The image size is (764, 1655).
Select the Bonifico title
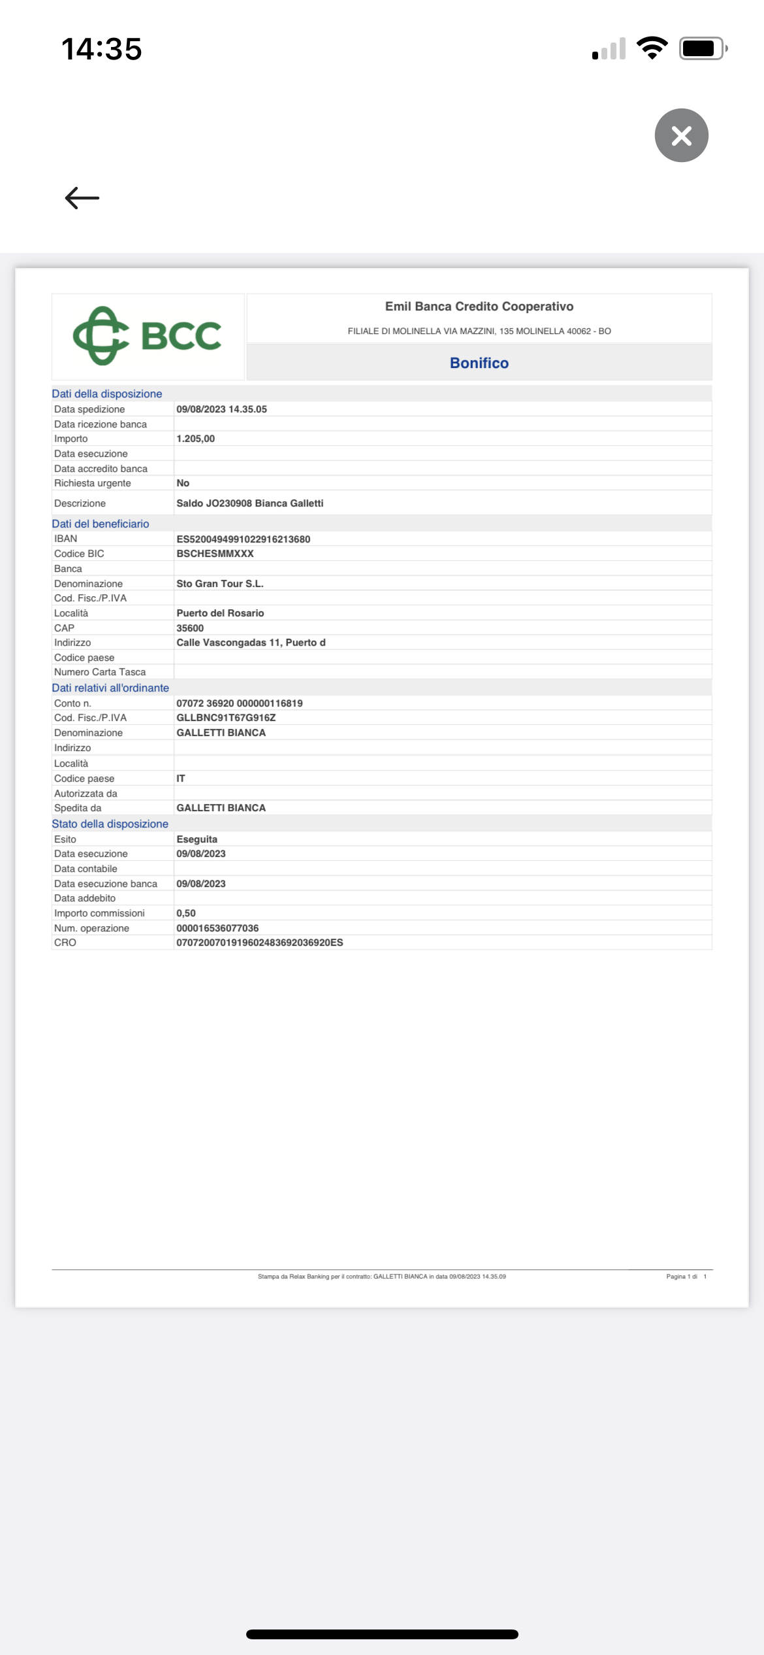pyautogui.click(x=479, y=363)
